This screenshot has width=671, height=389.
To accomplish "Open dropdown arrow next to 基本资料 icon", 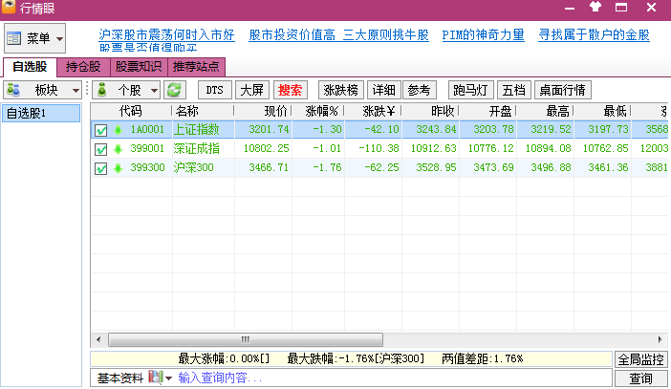I will (168, 378).
